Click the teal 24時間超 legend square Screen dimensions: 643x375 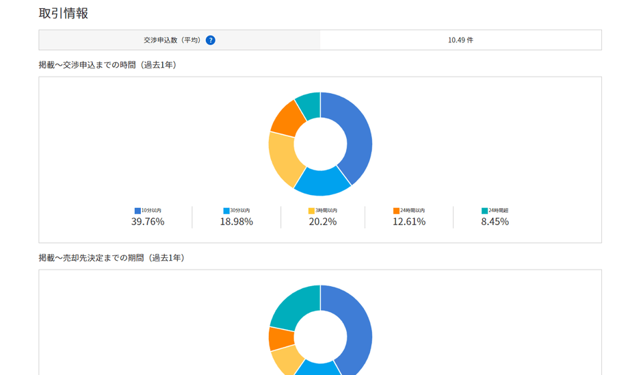click(x=485, y=211)
